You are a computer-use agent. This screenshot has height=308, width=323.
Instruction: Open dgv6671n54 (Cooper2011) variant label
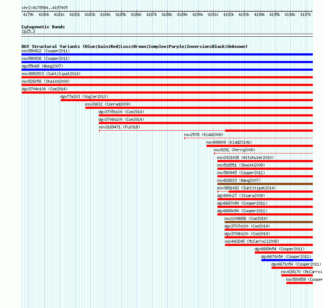click(x=296, y=264)
